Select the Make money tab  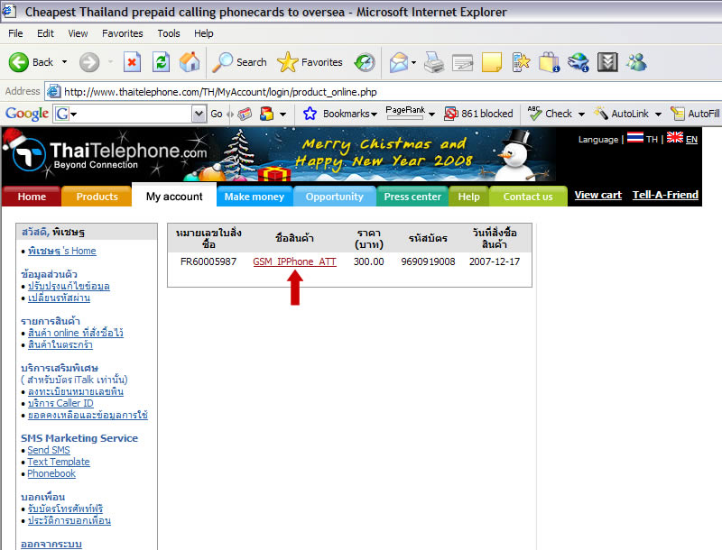coord(254,197)
